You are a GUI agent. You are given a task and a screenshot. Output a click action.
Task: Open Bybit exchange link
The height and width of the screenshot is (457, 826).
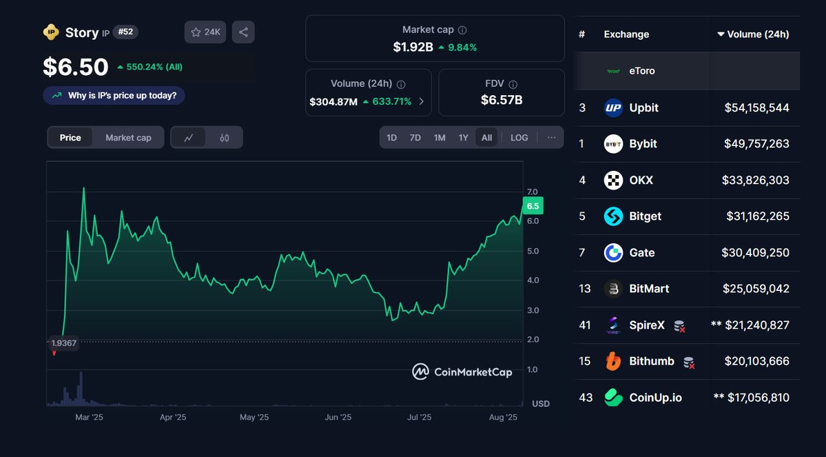643,144
